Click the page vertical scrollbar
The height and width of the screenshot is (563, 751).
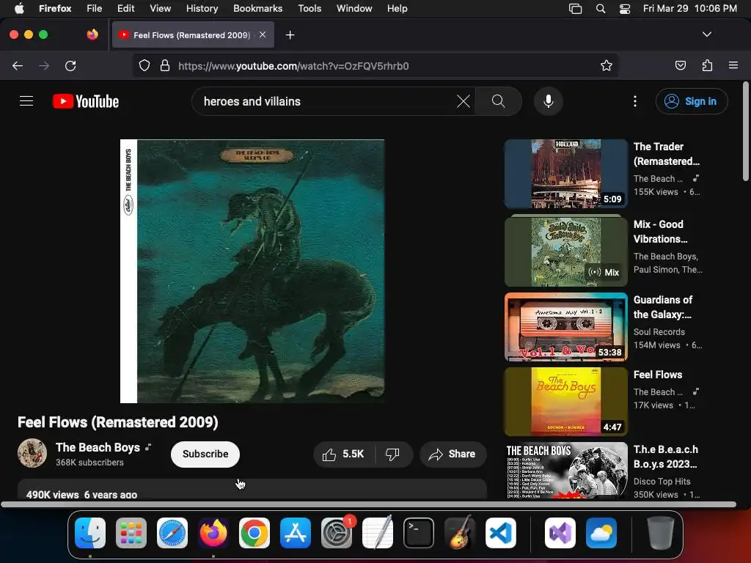(x=745, y=131)
